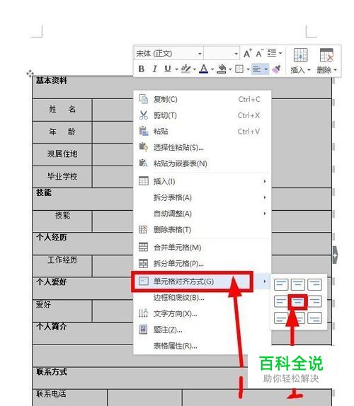Click the line spacing icon
This screenshot has width=354, height=406.
tap(272, 53)
